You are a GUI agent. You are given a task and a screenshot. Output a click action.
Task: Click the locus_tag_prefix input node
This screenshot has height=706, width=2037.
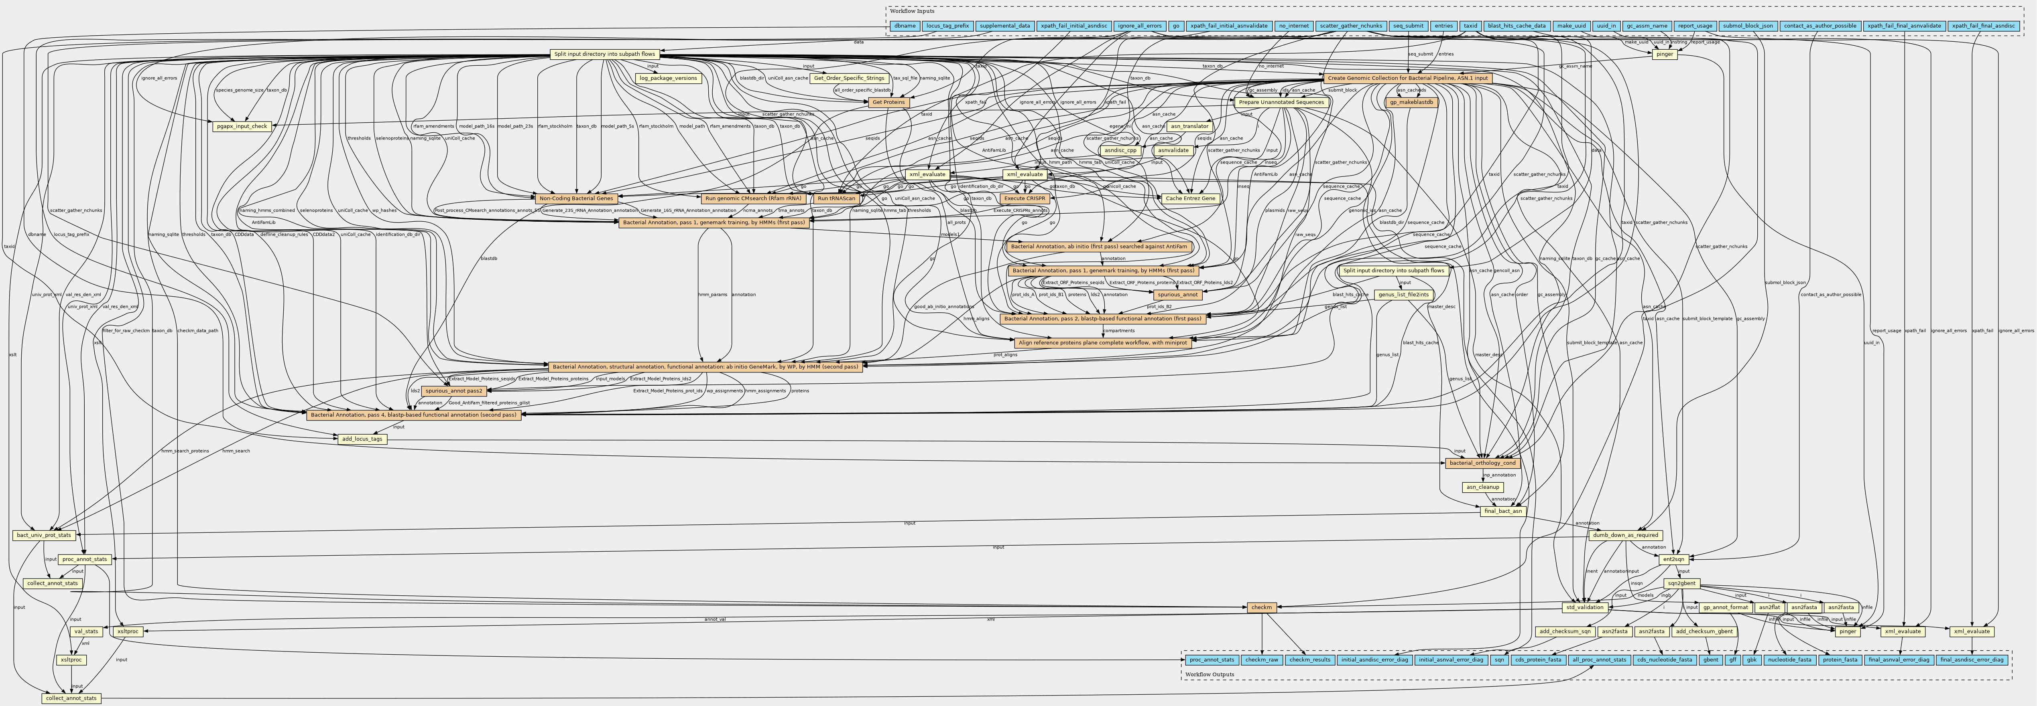(x=947, y=26)
